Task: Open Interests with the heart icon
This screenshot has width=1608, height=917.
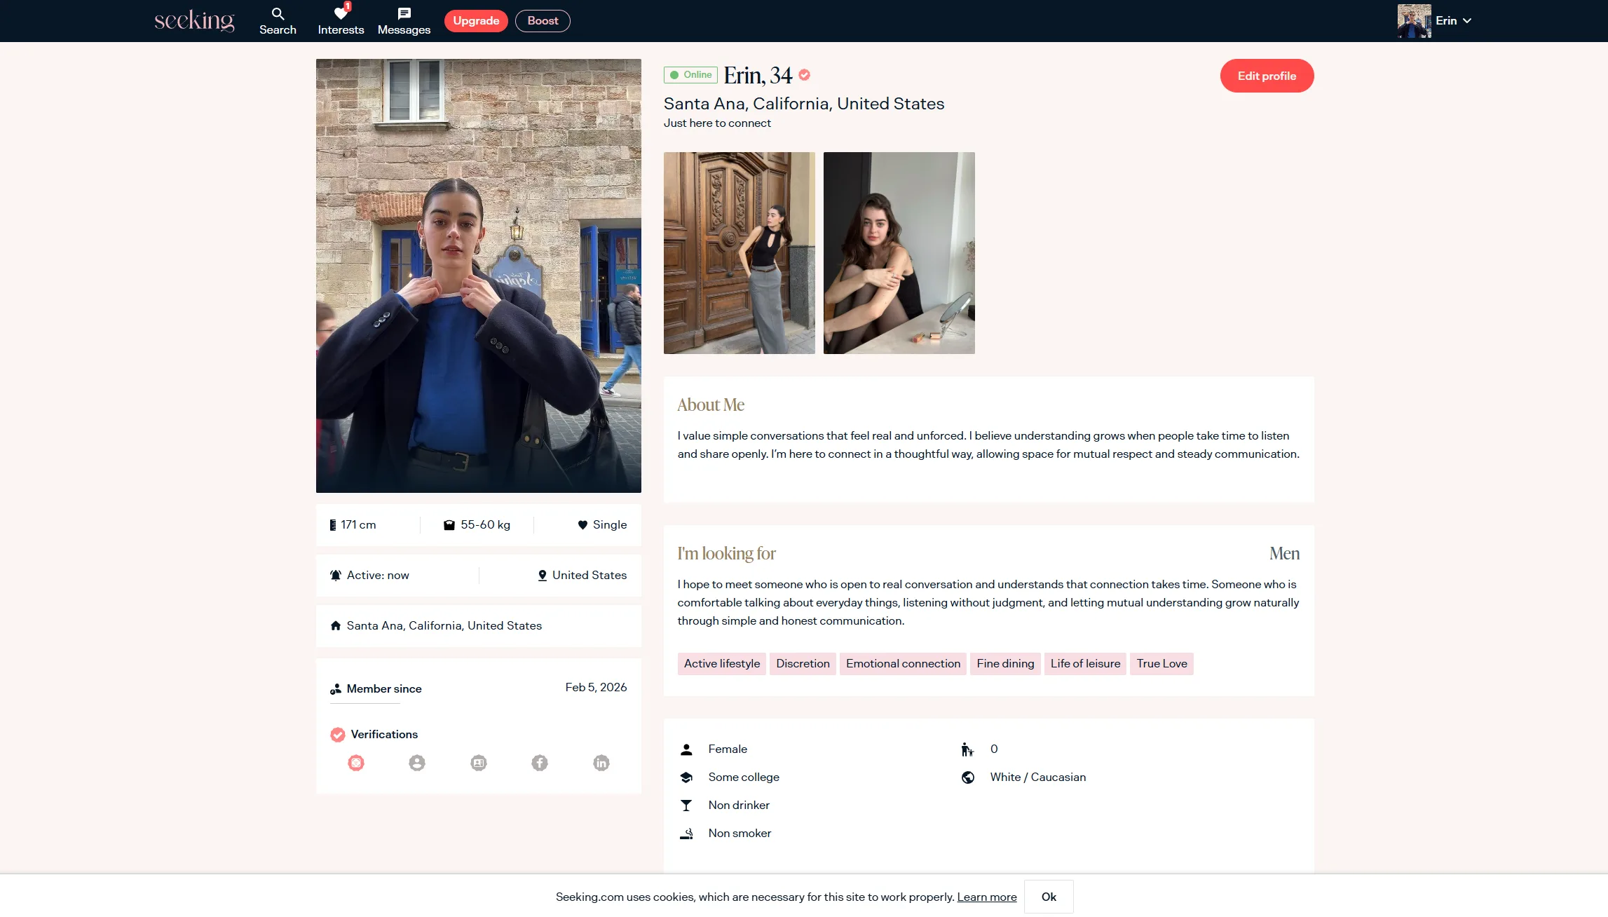Action: pos(341,14)
